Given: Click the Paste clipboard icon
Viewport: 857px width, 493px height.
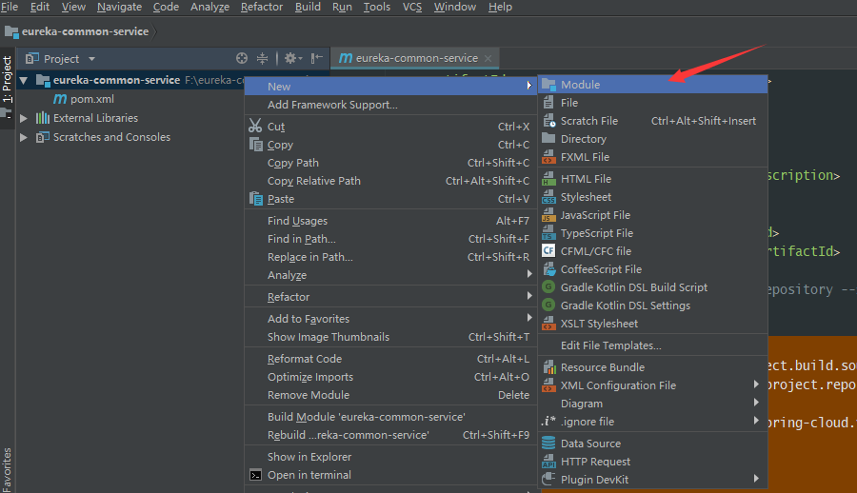Looking at the screenshot, I should (x=256, y=199).
